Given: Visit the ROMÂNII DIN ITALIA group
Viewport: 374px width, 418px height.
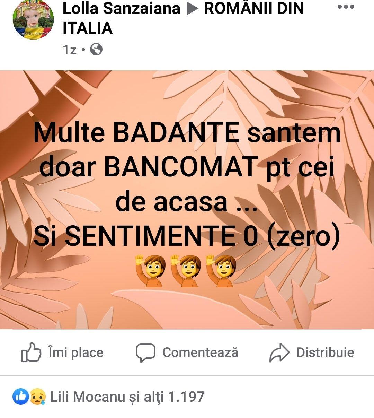Looking at the screenshot, I should click(x=183, y=18).
